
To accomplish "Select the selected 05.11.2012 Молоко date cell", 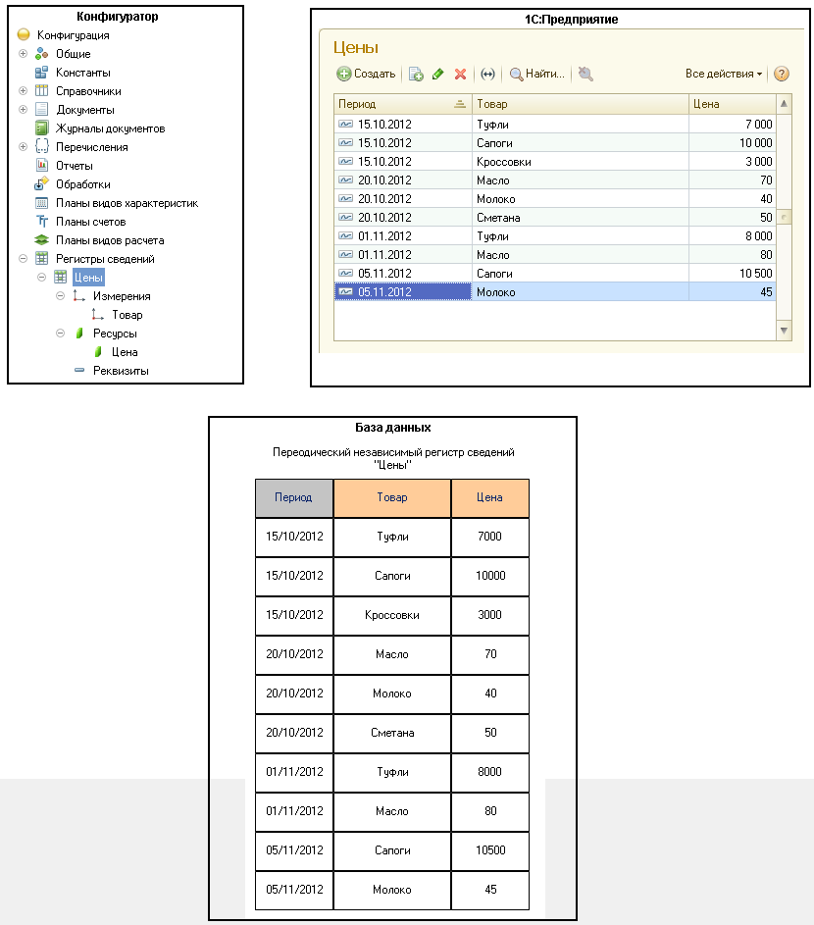I will [403, 292].
